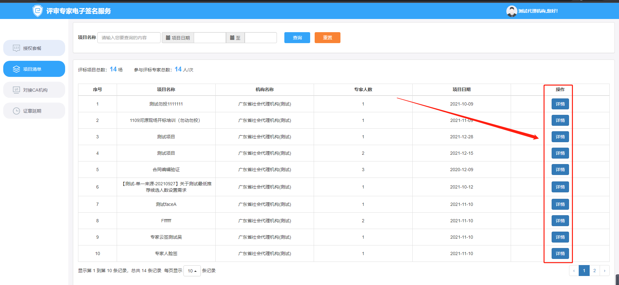
Task: Click project name 测试勿投1111111
Action: 166,104
